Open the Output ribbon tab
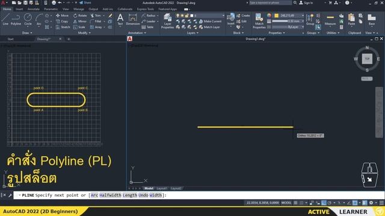The image size is (385, 216). 93,9
